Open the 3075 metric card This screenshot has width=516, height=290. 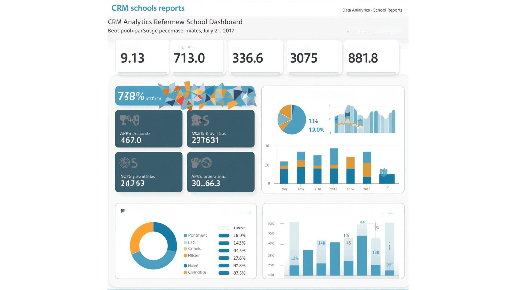313,57
